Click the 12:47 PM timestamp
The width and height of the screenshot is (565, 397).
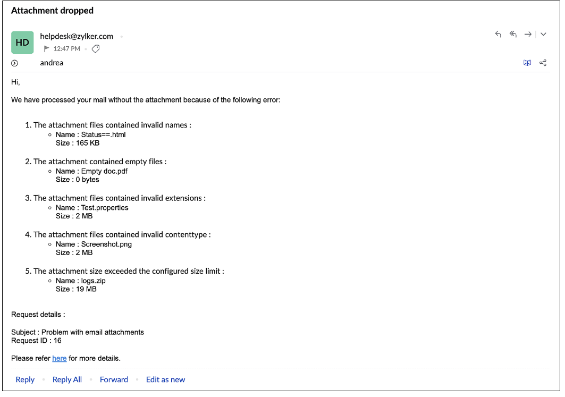[66, 49]
